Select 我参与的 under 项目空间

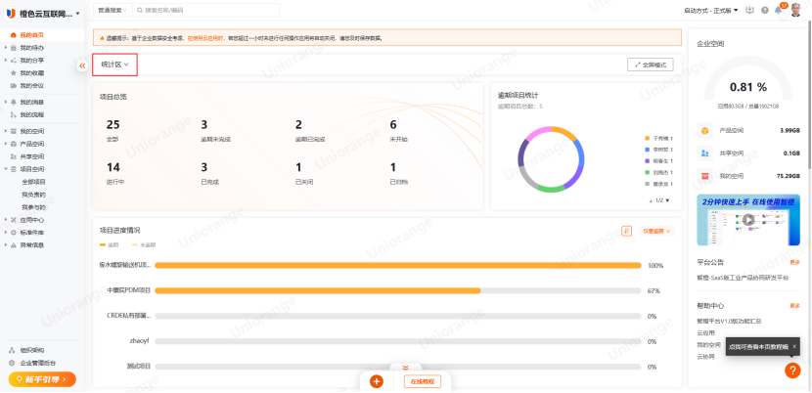[x=33, y=207]
